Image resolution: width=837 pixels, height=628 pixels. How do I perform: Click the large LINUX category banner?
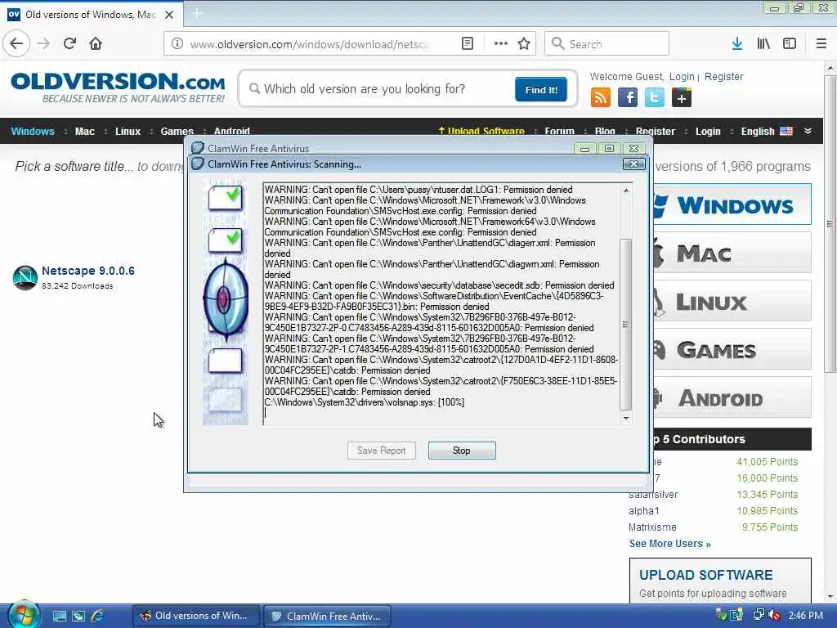click(x=732, y=301)
